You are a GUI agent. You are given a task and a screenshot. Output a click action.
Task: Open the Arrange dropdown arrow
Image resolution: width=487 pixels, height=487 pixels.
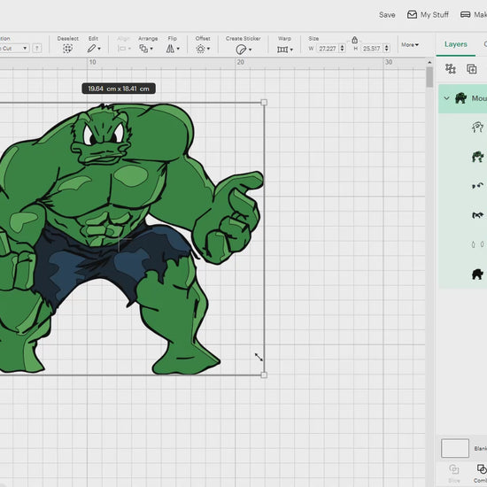(x=151, y=49)
